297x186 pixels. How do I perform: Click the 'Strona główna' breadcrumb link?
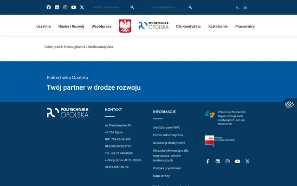(74, 46)
